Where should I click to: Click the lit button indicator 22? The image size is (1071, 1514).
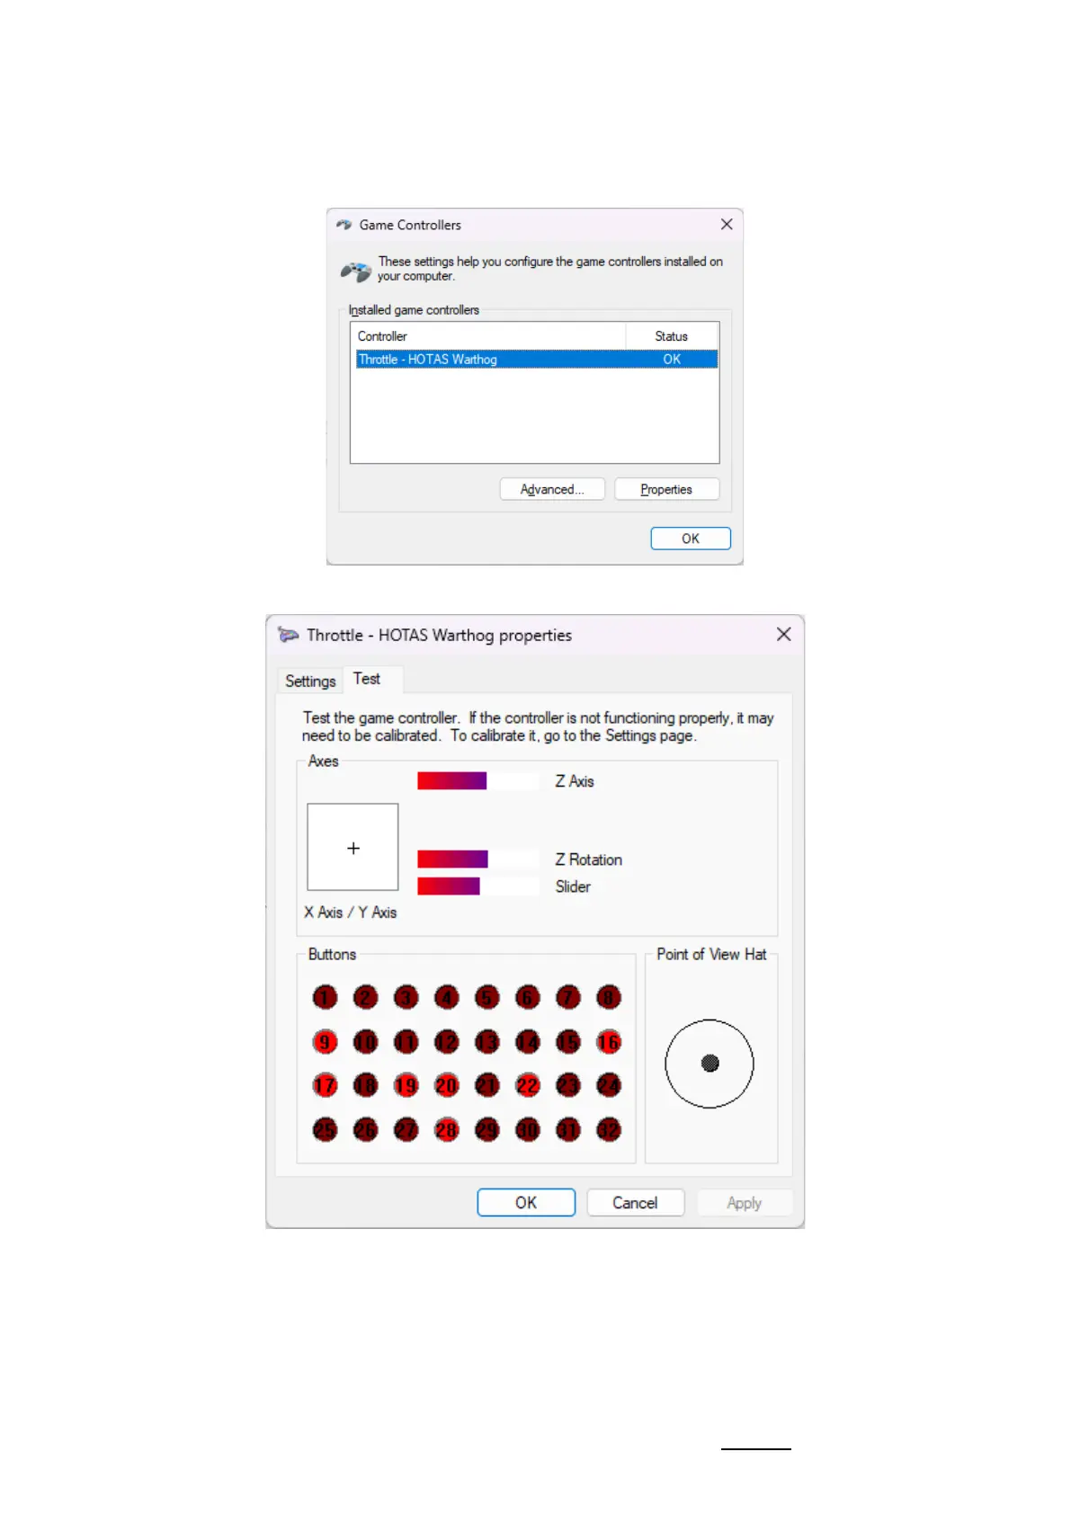pos(527,1085)
